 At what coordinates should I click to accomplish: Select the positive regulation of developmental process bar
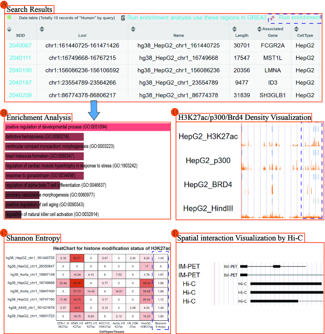coord(88,127)
